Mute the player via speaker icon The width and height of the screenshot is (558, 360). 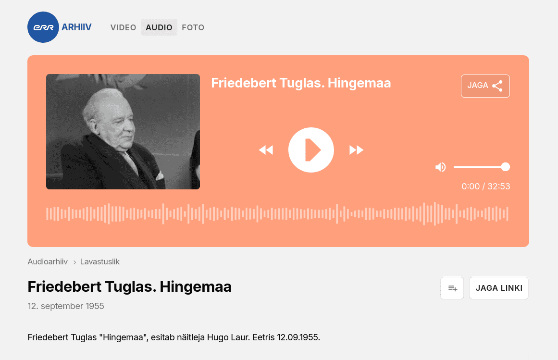[x=441, y=167]
